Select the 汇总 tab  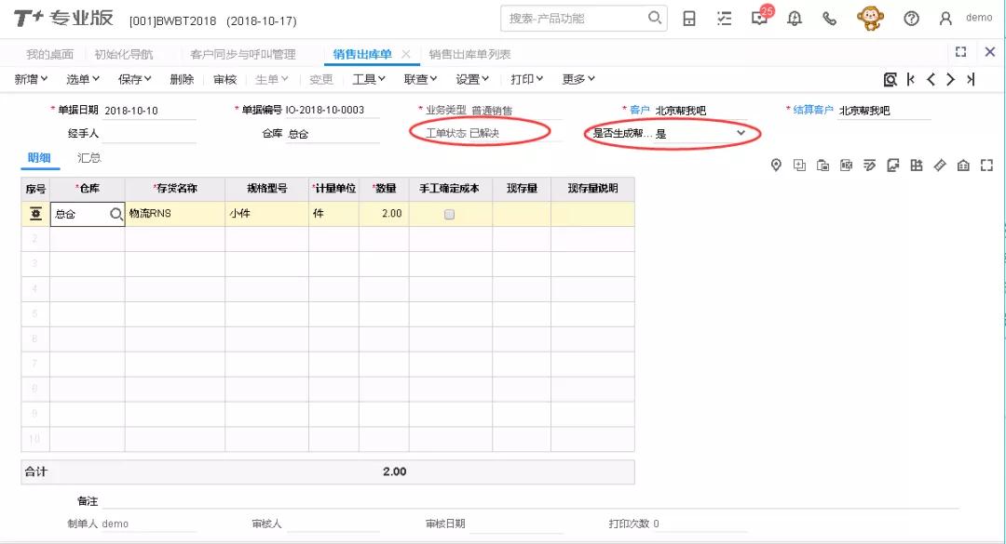[89, 158]
